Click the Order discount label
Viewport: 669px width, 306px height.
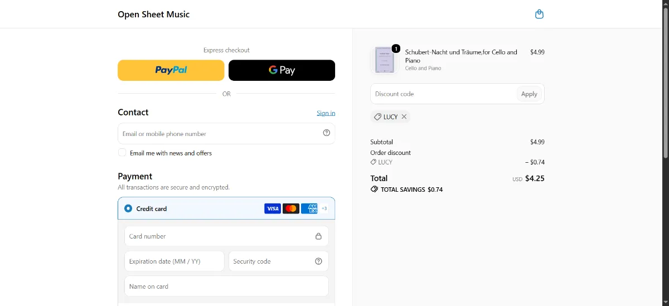(390, 153)
